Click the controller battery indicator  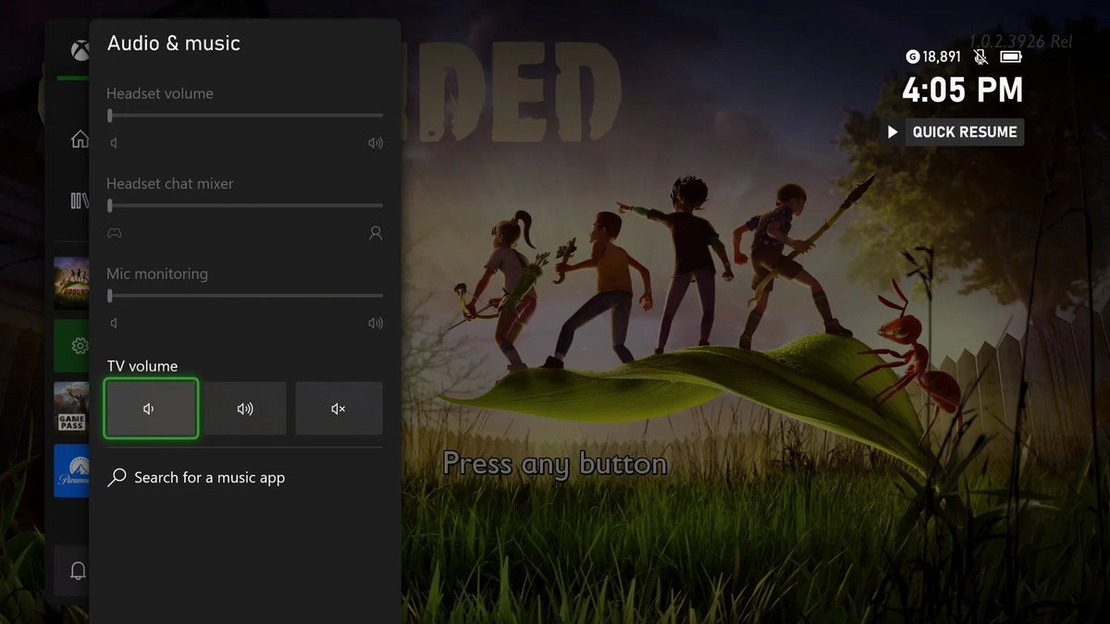point(1011,55)
